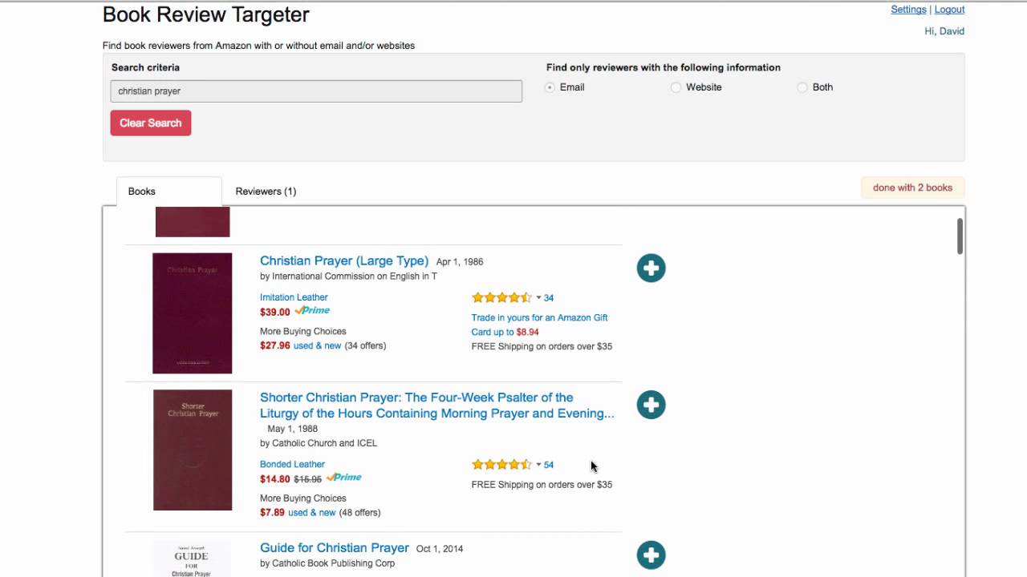This screenshot has height=577, width=1027.
Task: Add Guide for Christian Prayer with plus icon
Action: coord(651,555)
